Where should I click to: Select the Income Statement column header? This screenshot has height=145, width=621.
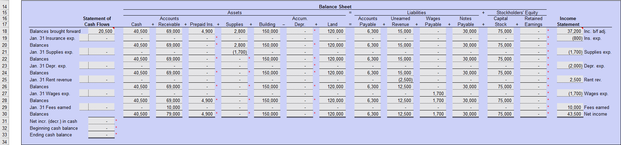[x=568, y=21]
